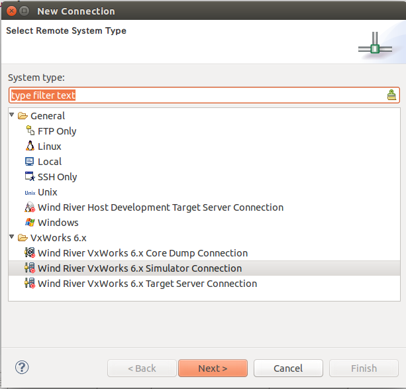
Task: Select Wind River Host Development Target Server Connection
Action: click(160, 207)
